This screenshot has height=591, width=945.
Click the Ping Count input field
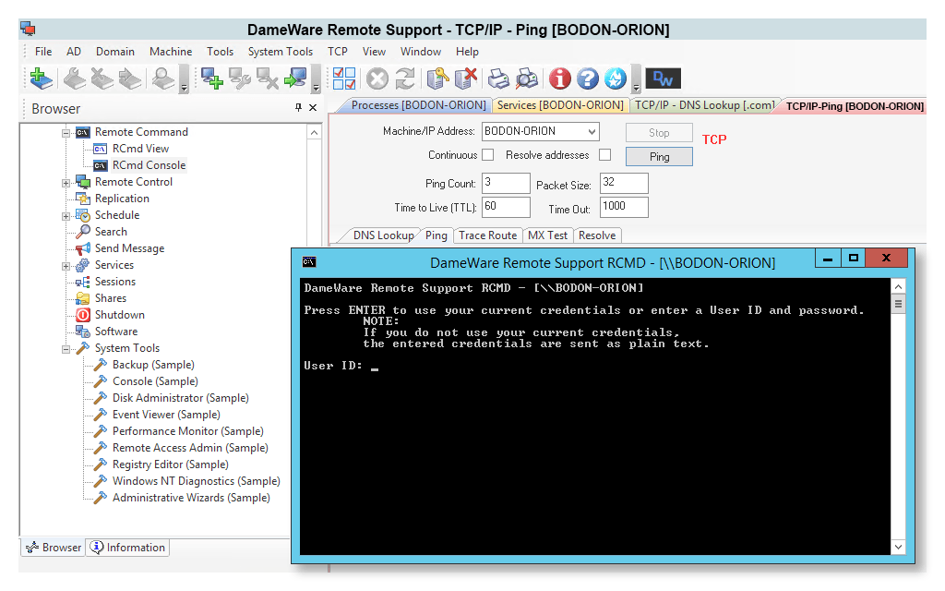[506, 183]
